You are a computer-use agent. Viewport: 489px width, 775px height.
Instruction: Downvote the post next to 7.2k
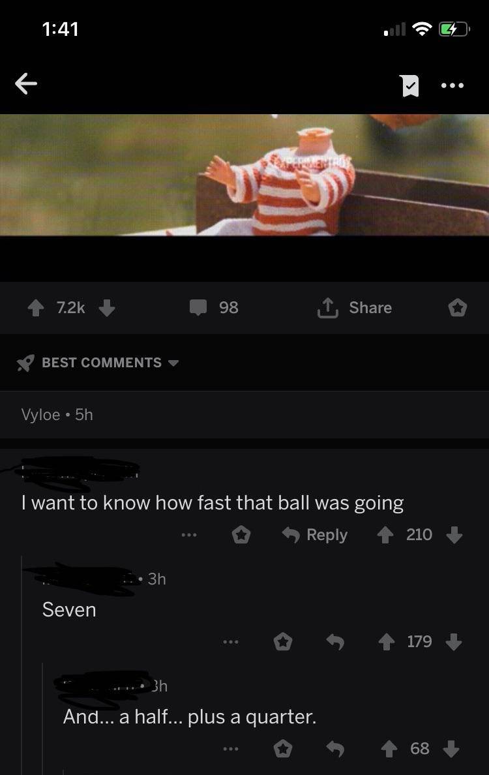click(107, 308)
